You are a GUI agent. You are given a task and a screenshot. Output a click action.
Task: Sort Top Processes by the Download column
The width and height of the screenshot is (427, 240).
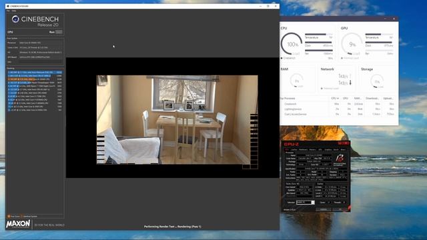[x=372, y=98]
